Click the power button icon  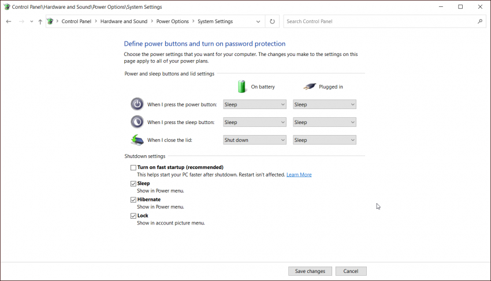[x=137, y=104]
